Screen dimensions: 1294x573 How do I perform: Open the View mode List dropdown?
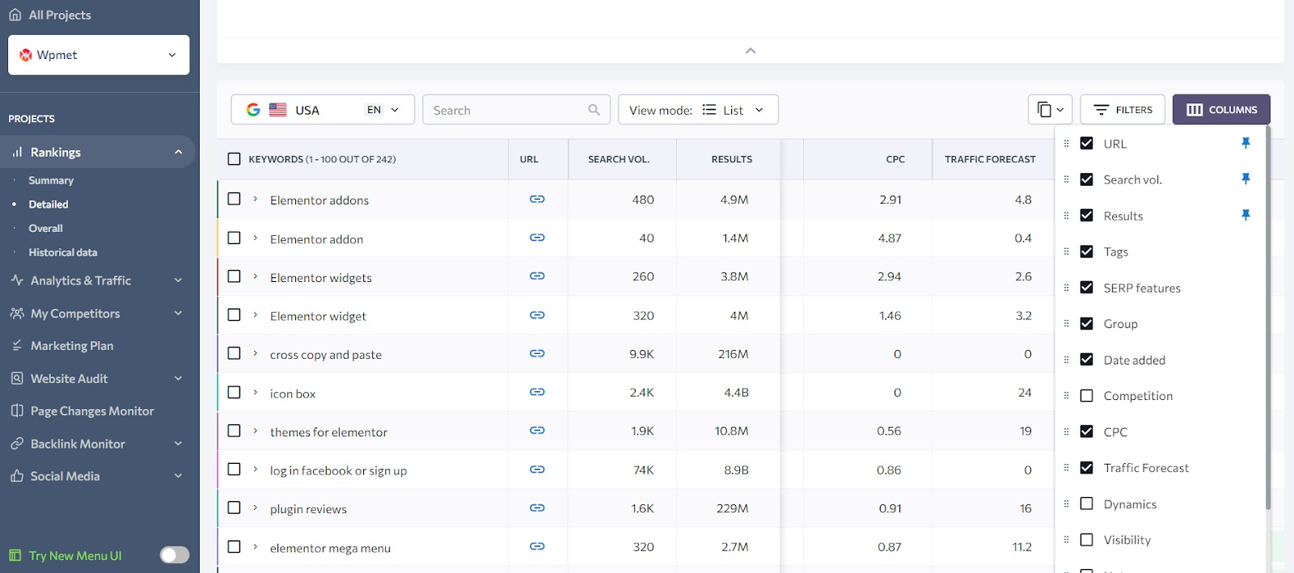click(698, 110)
